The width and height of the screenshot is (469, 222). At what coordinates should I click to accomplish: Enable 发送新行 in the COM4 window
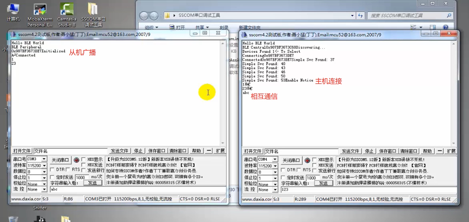pos(314,171)
